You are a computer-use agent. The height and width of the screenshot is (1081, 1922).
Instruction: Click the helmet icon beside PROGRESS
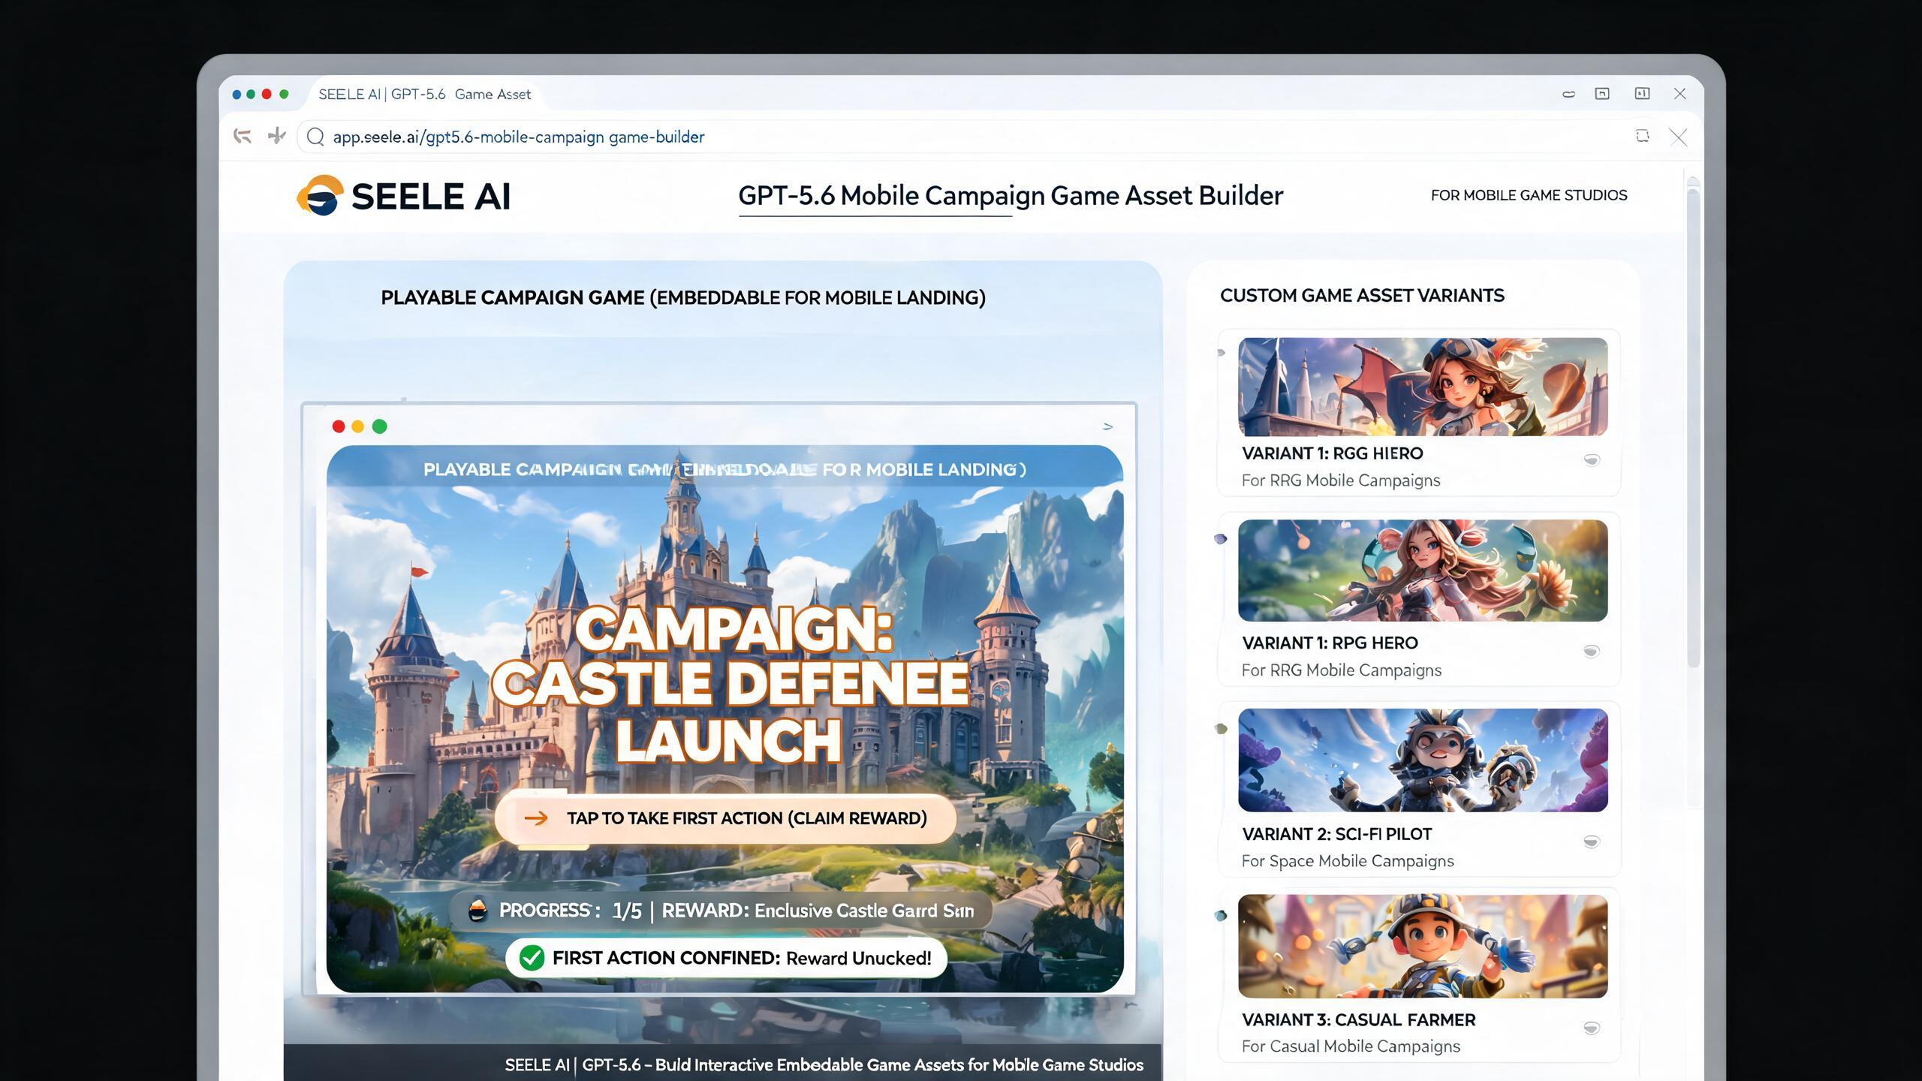477,911
